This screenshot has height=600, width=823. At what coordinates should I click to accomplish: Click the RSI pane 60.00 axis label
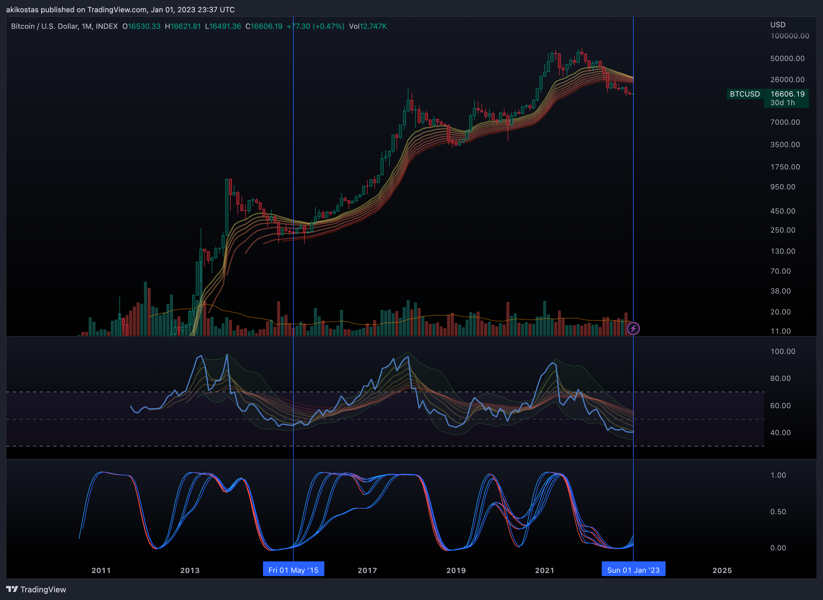[x=780, y=406]
